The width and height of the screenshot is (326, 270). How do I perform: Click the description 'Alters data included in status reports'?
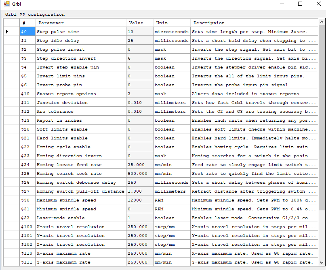pos(254,94)
